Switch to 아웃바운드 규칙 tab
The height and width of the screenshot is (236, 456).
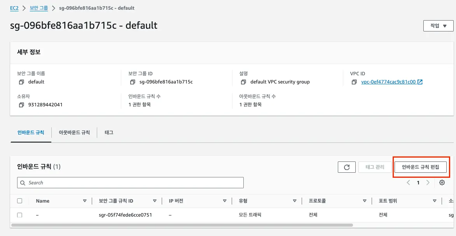coord(74,132)
